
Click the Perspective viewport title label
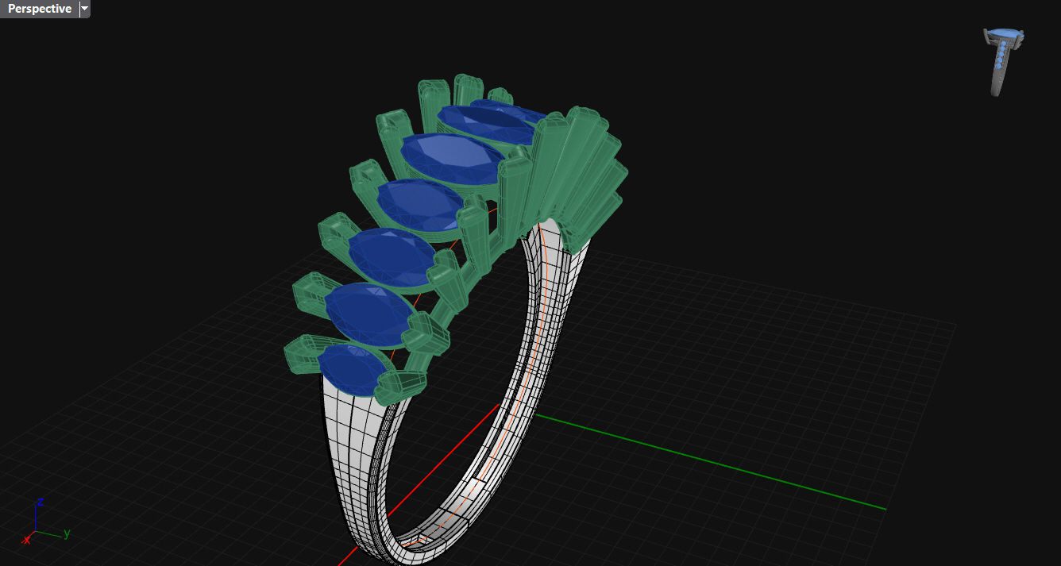[39, 9]
